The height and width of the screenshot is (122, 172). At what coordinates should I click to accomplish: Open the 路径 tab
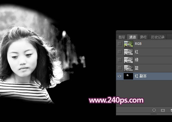point(143,37)
